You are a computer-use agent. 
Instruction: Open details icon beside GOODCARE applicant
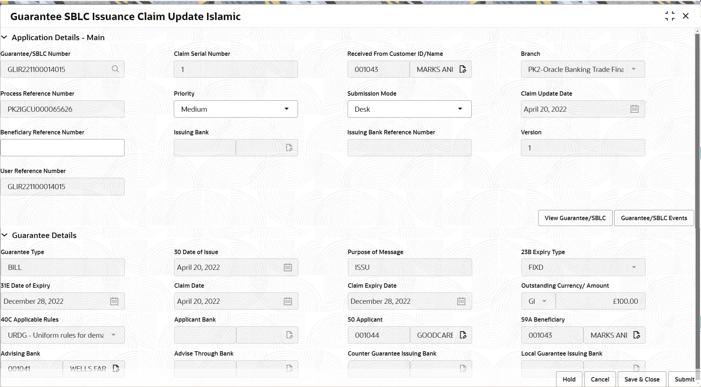coord(463,335)
